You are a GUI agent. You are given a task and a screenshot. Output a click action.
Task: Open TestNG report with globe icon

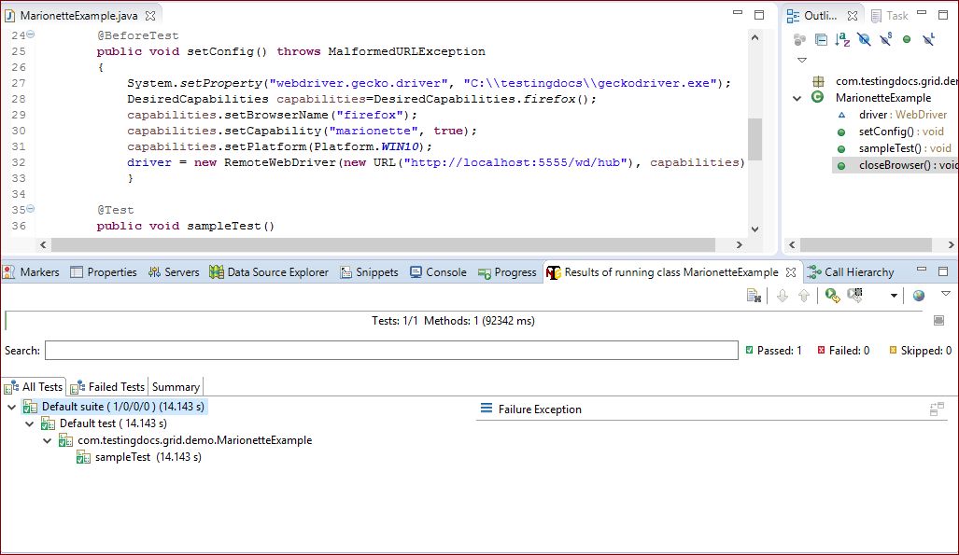tap(919, 296)
